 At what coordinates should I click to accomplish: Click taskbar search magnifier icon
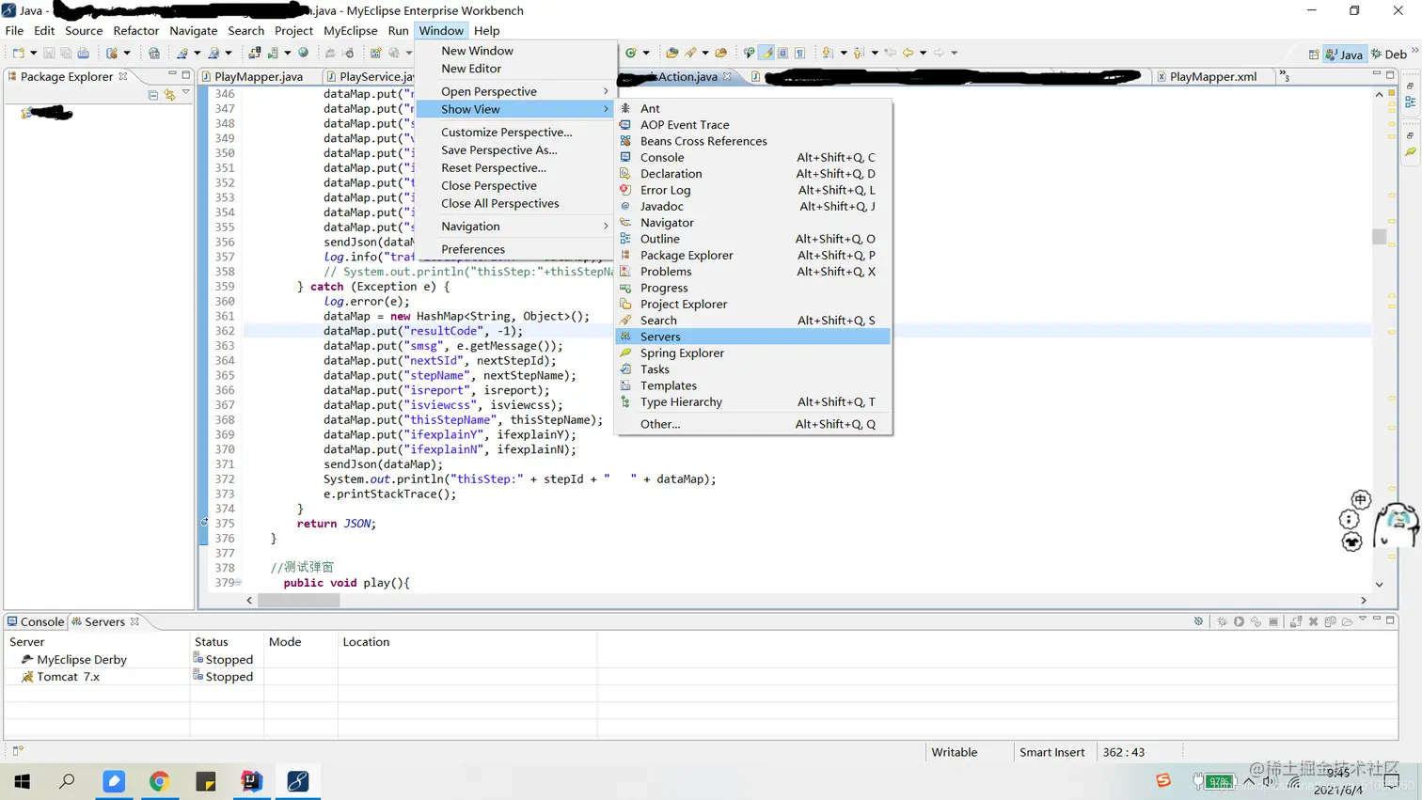click(x=67, y=781)
